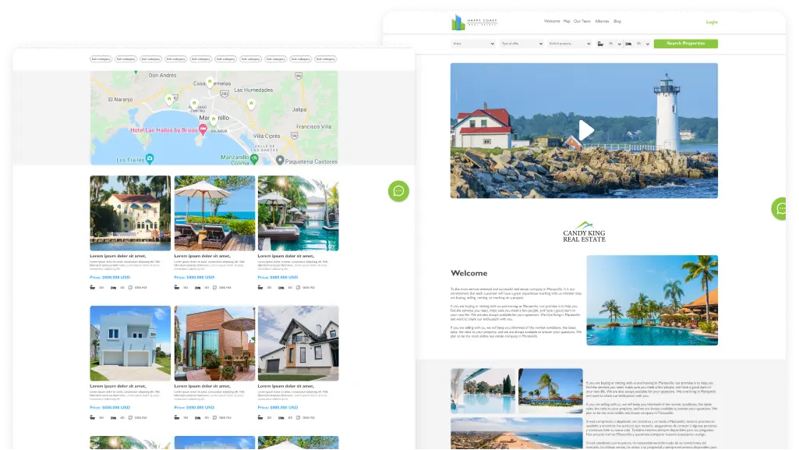The width and height of the screenshot is (799, 450).
Task: Click the pink Hotel Las Hadas map pin
Action: [203, 129]
